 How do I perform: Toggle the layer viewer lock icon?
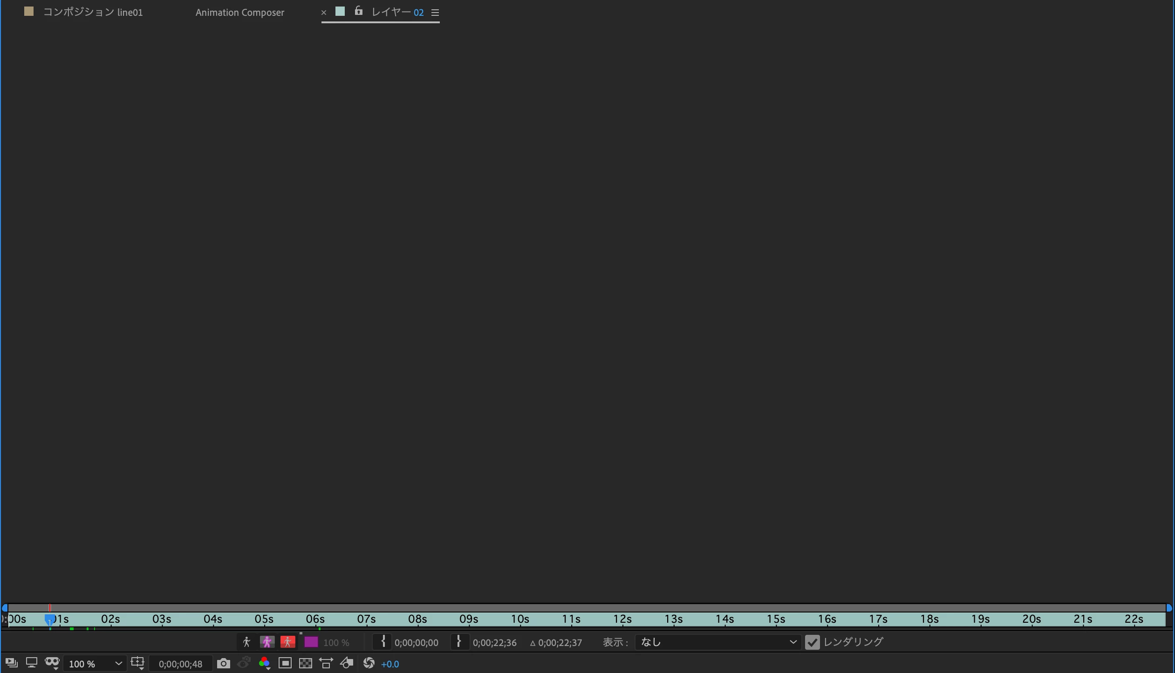pyautogui.click(x=358, y=11)
